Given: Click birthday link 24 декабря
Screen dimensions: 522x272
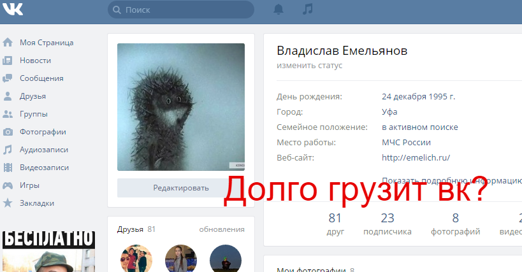Looking at the screenshot, I should (x=404, y=97).
